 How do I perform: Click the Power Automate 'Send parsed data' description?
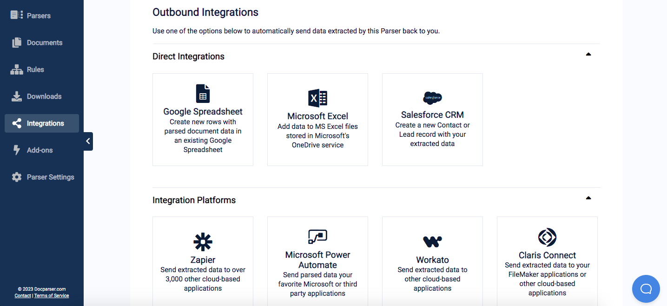pos(317,284)
